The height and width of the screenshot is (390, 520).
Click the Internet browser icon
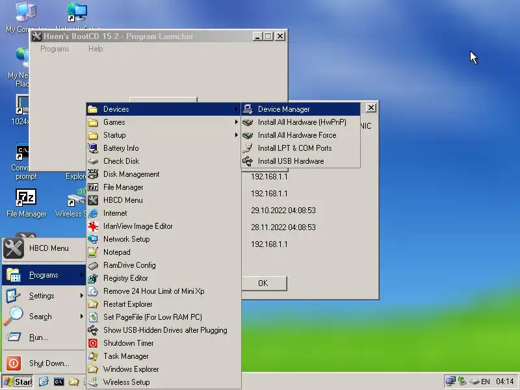tap(93, 213)
